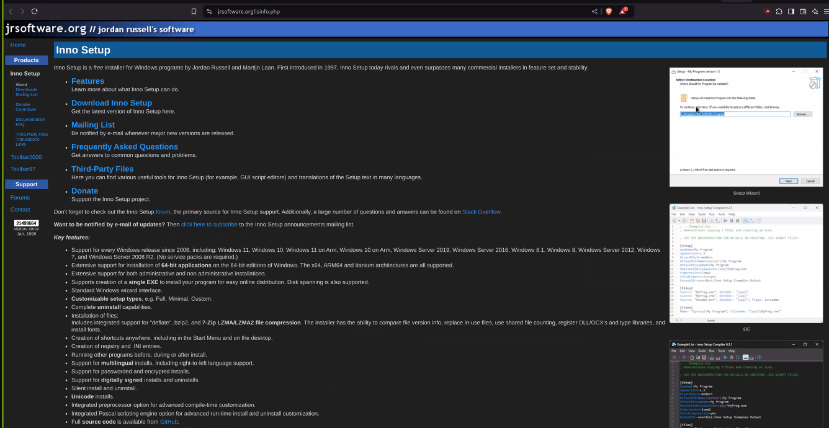Open Forums in the sidebar
Screen dimensions: 829x428
click(x=20, y=198)
